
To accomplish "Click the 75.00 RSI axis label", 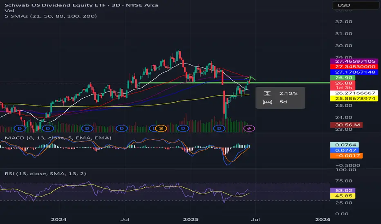I will coord(343,181).
